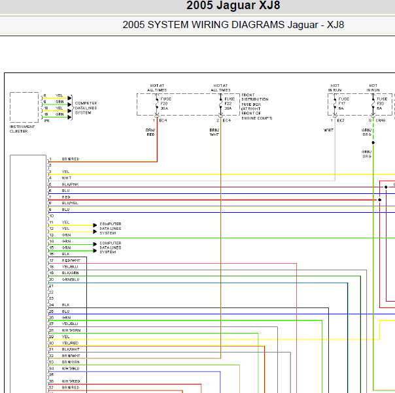395x393 pixels.
Task: Click the "FUSE F22 30A" label
Action: 230,104
